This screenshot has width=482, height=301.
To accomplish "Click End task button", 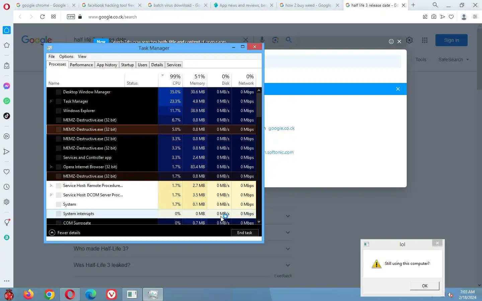I will click(245, 233).
